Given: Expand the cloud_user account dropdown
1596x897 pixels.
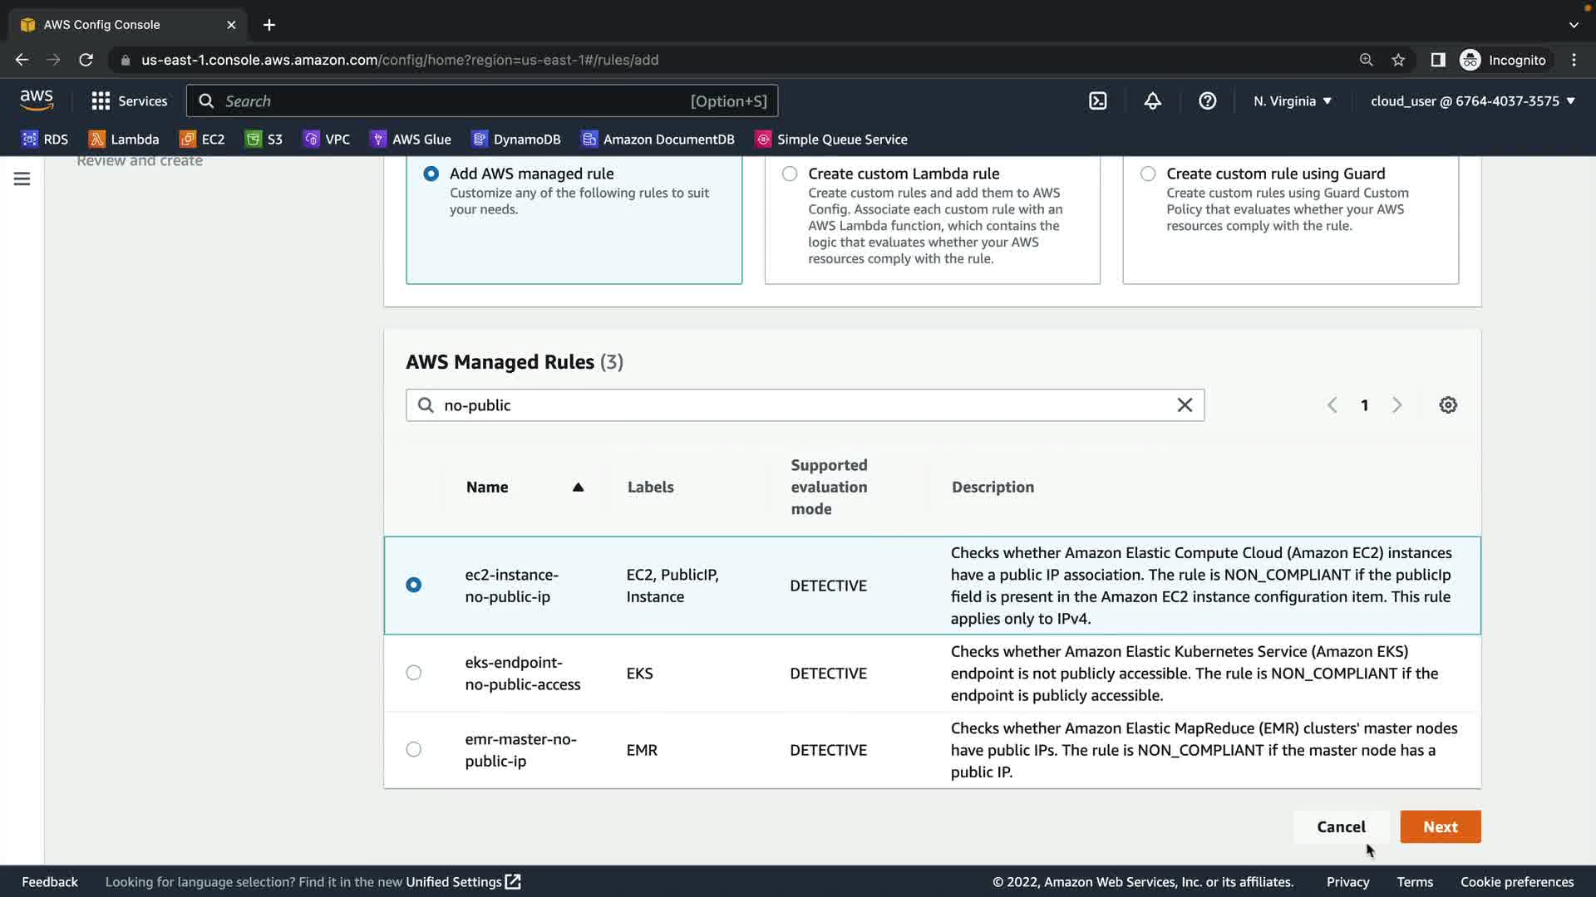Looking at the screenshot, I should tap(1472, 101).
